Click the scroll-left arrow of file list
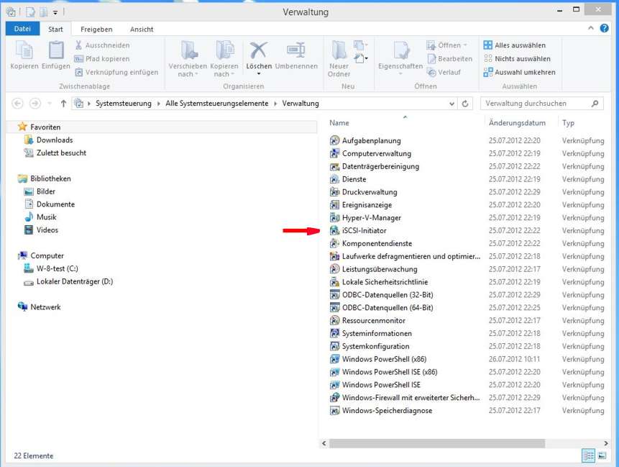 coord(324,443)
